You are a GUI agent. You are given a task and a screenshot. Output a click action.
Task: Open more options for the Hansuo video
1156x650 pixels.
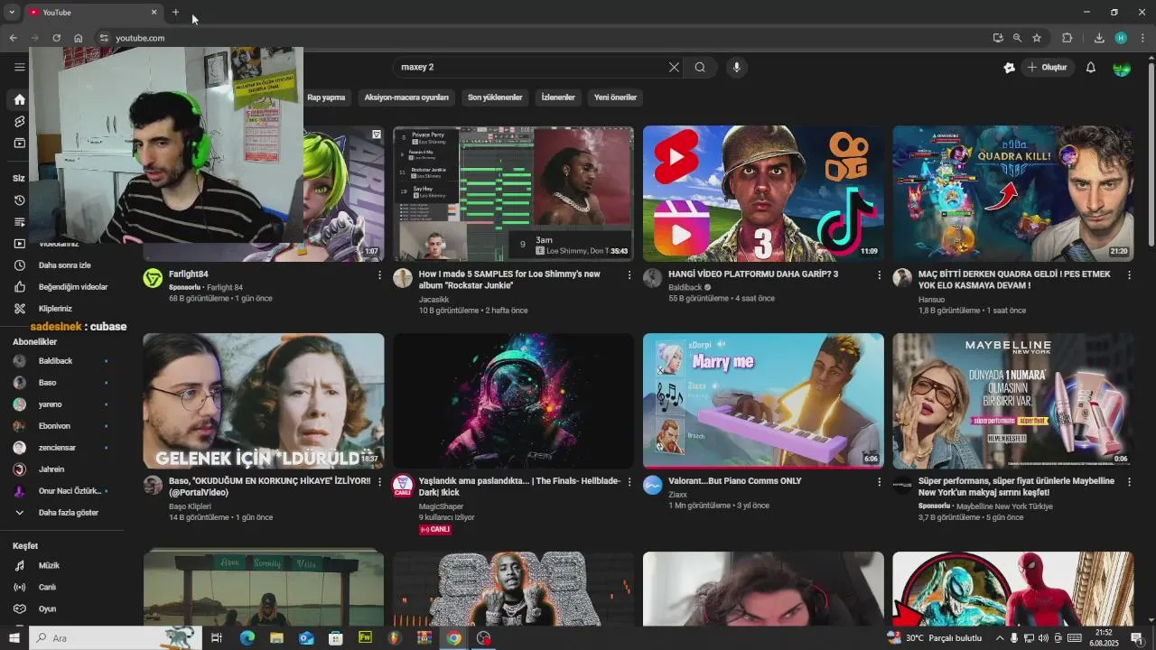(x=1129, y=275)
